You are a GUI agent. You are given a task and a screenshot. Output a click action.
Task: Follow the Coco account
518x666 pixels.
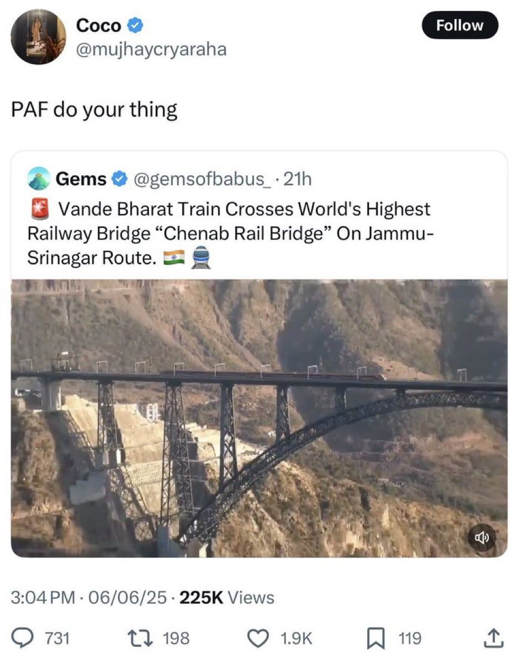tap(460, 25)
